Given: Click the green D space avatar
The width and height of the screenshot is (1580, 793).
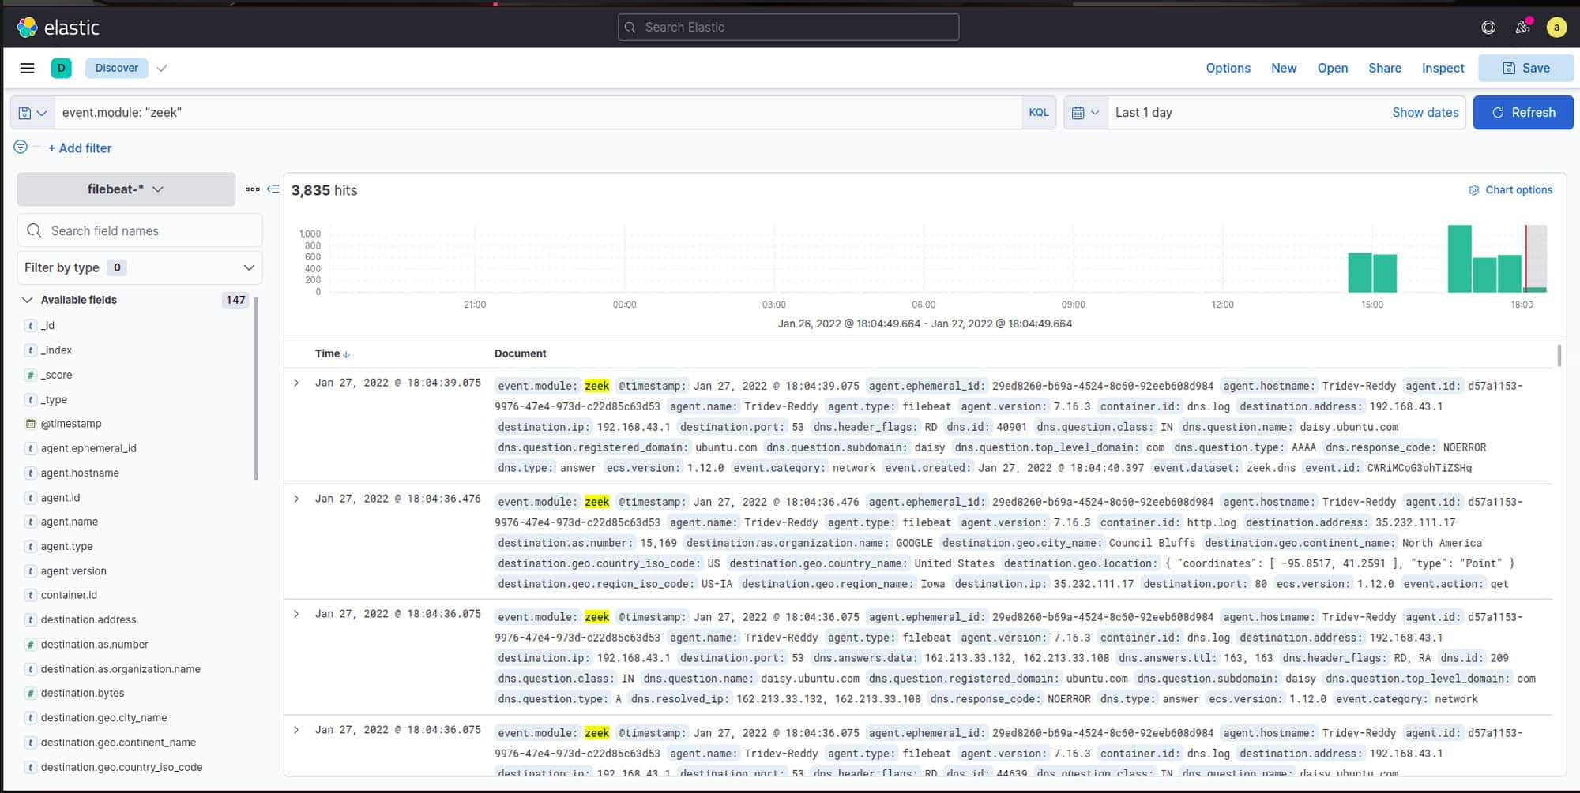Looking at the screenshot, I should [x=61, y=68].
